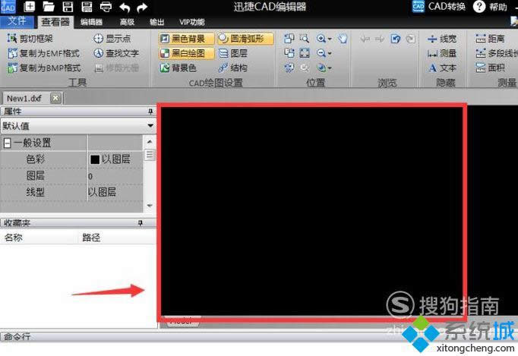The width and height of the screenshot is (518, 356).
Task: Select the New1.dxf document tab
Action: tap(24, 99)
